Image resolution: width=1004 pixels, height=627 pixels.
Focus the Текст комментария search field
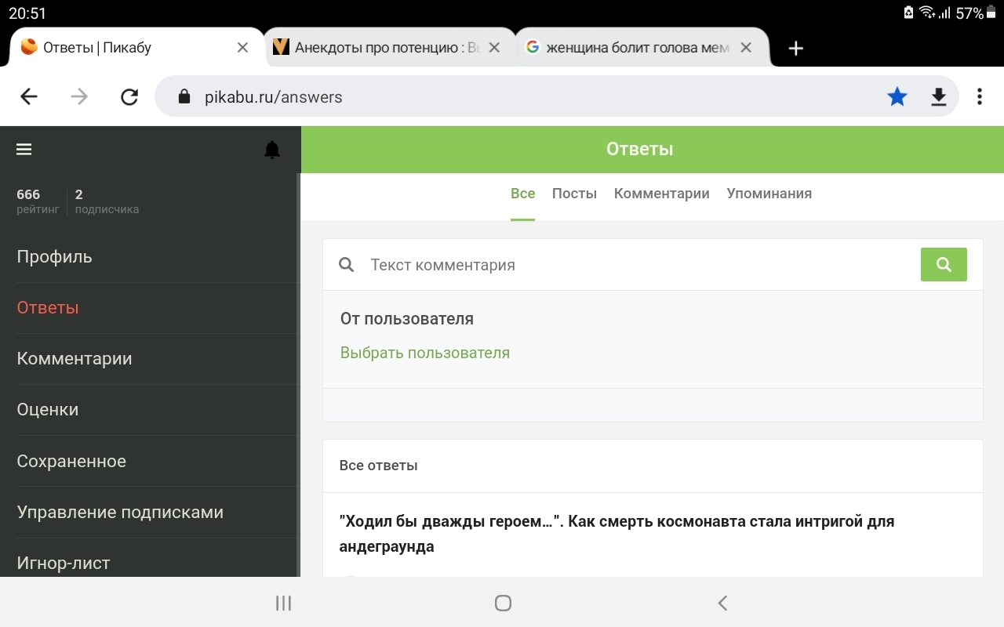[639, 265]
